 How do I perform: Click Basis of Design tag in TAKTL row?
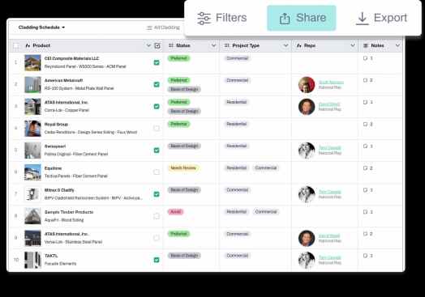pos(184,256)
